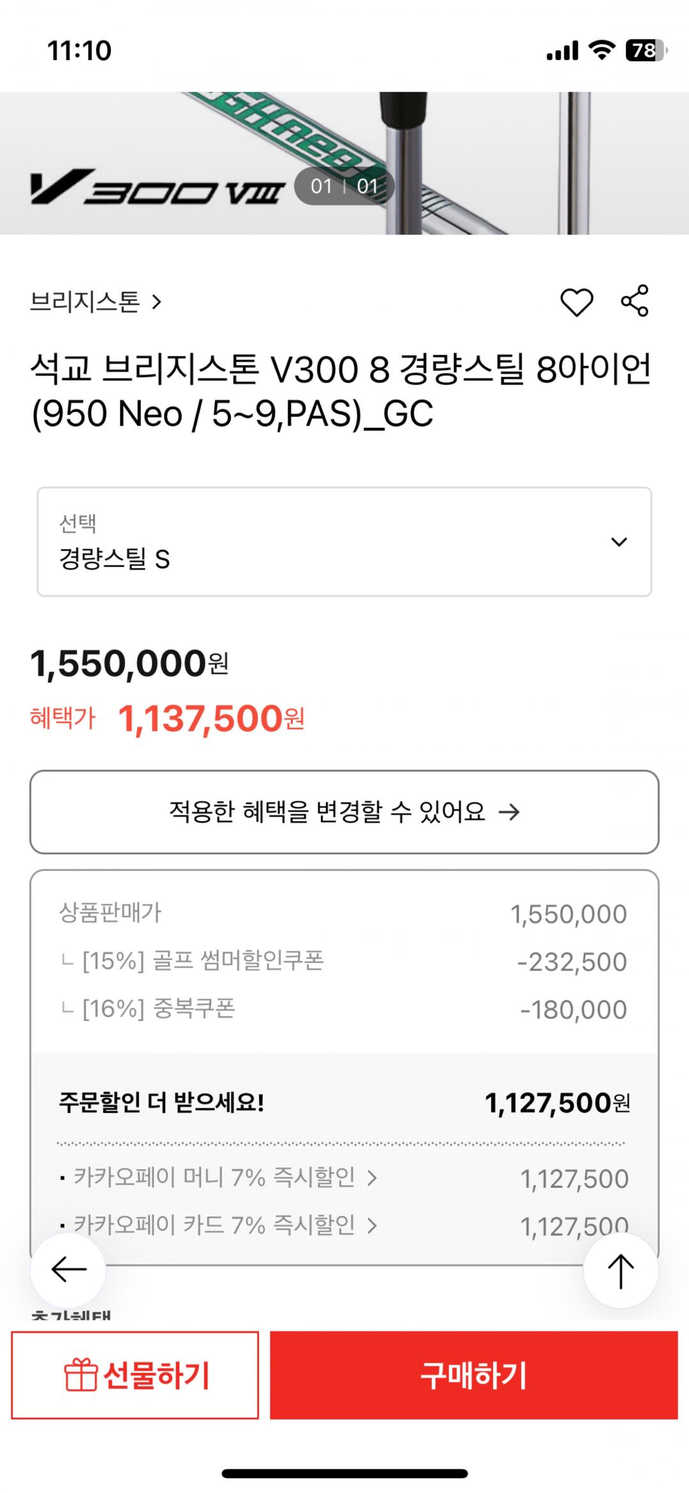The image size is (689, 1493).
Task: Tap the heart wishlist icon
Action: coord(577,302)
